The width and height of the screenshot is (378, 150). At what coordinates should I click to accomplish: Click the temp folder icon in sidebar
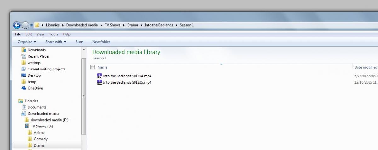point(24,82)
